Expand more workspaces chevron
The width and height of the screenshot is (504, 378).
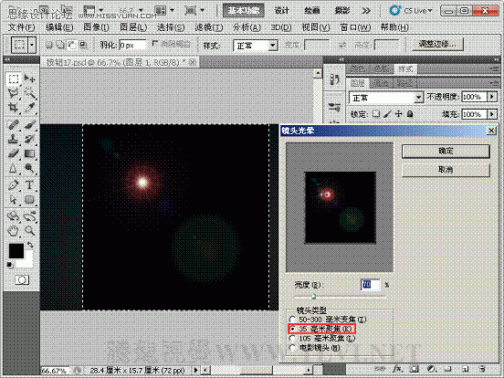pos(366,11)
